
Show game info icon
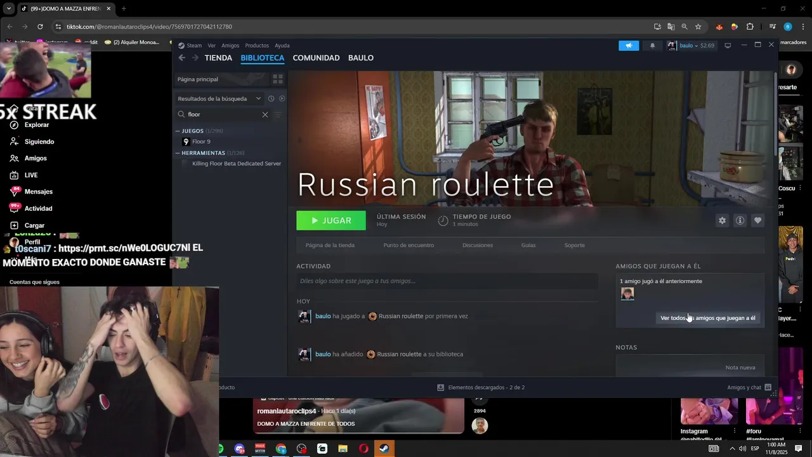pyautogui.click(x=740, y=220)
